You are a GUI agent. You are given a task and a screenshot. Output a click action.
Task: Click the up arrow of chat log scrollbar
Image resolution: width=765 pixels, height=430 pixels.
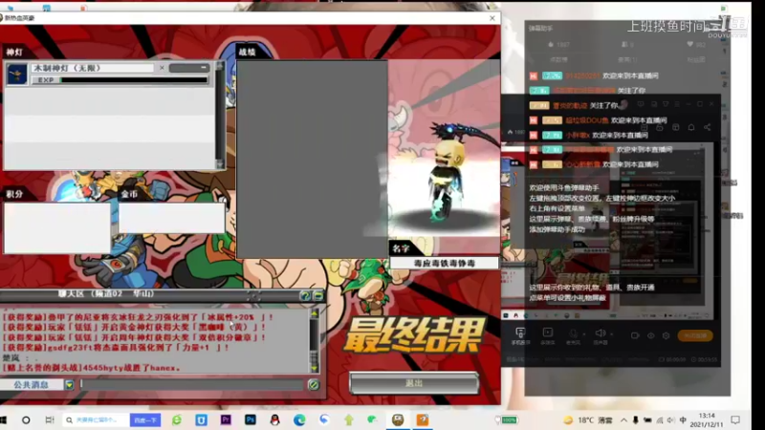(x=315, y=313)
